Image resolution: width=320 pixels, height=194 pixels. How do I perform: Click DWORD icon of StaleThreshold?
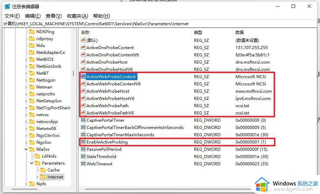[x=83, y=157]
